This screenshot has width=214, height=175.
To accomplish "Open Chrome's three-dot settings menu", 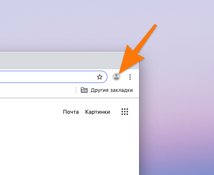I will click(130, 77).
